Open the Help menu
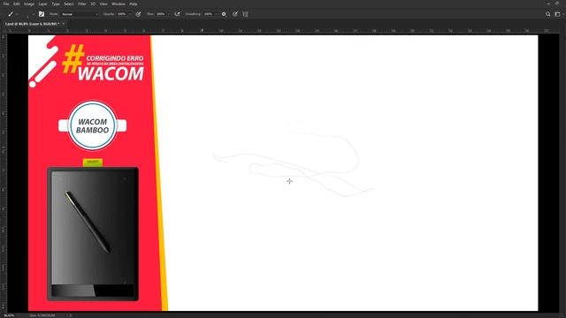 click(134, 4)
